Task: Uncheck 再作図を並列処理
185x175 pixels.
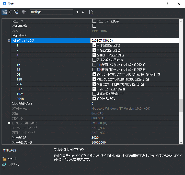Action: point(94,45)
